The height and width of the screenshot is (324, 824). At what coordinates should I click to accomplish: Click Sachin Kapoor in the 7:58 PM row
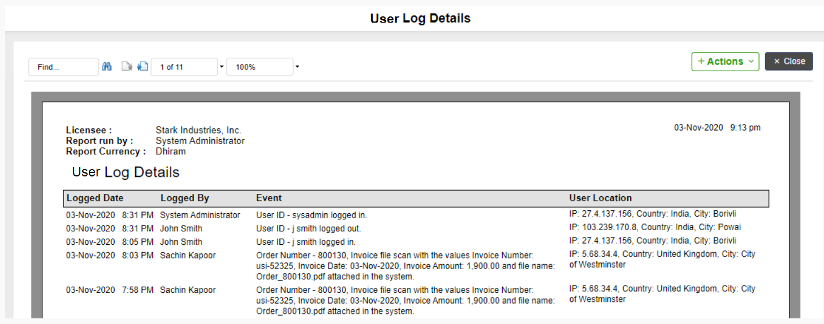pos(188,290)
